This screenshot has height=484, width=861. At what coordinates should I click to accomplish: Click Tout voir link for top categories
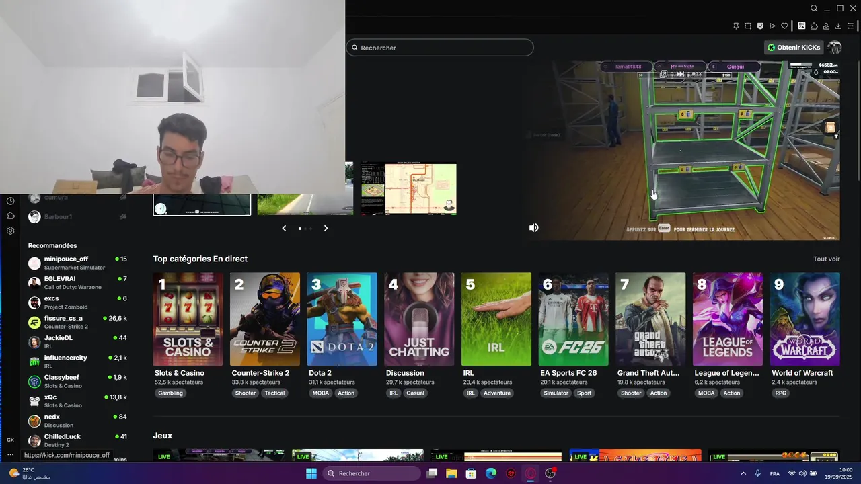[x=826, y=259]
